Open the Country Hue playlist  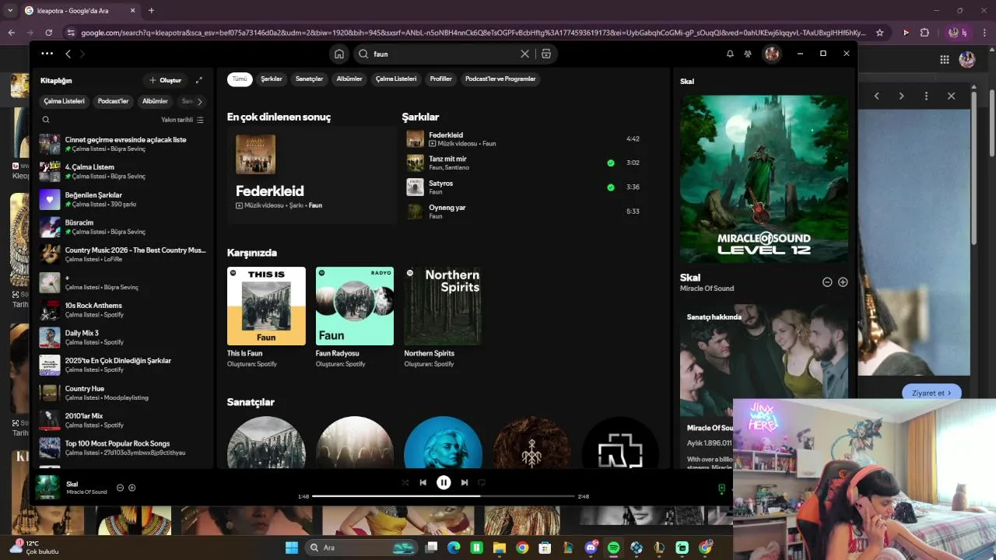tap(123, 393)
